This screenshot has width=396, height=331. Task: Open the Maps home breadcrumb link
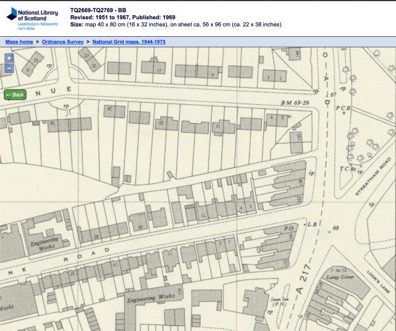(19, 41)
